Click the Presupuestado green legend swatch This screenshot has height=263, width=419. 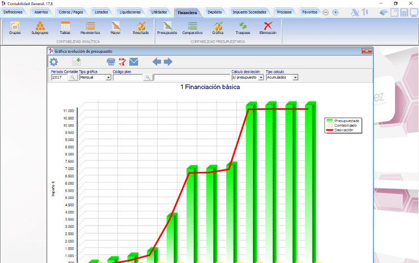click(x=329, y=121)
